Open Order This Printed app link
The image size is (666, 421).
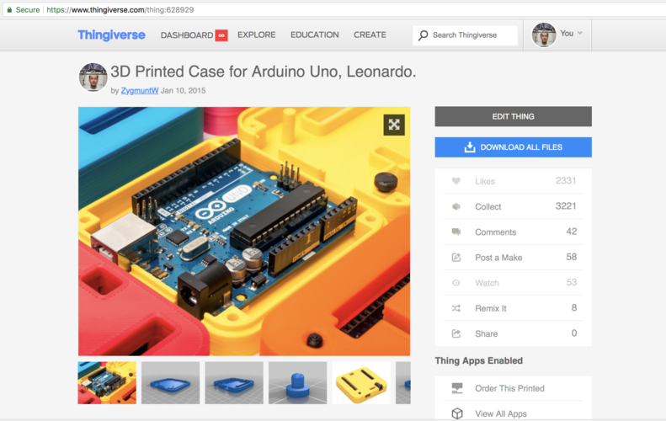click(509, 388)
